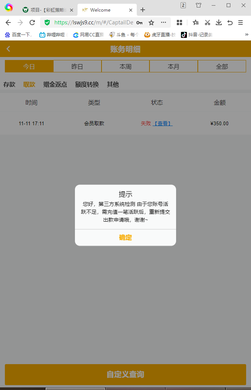
Task: Choose the 存款 category tab
Action: (x=9, y=84)
